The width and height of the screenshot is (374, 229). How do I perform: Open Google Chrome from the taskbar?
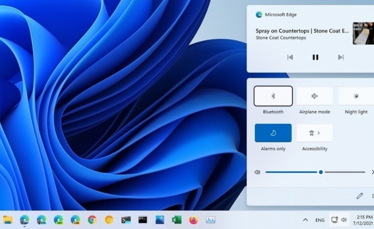click(92, 220)
